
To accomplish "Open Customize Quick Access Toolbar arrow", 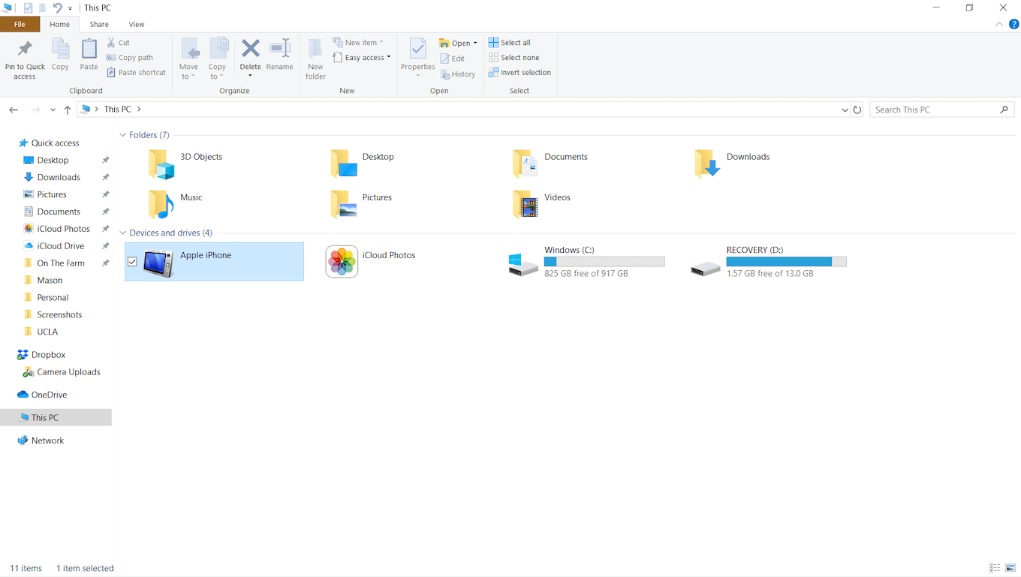I will [x=71, y=8].
